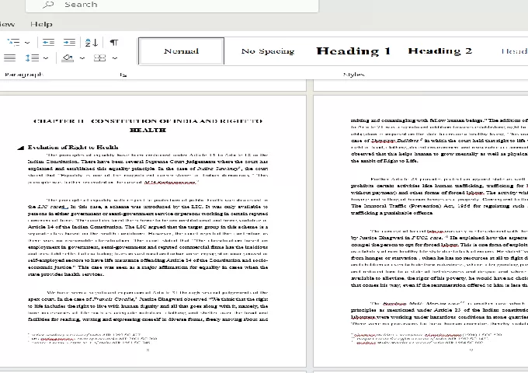Toggle show/hide paragraph marks

click(x=113, y=42)
